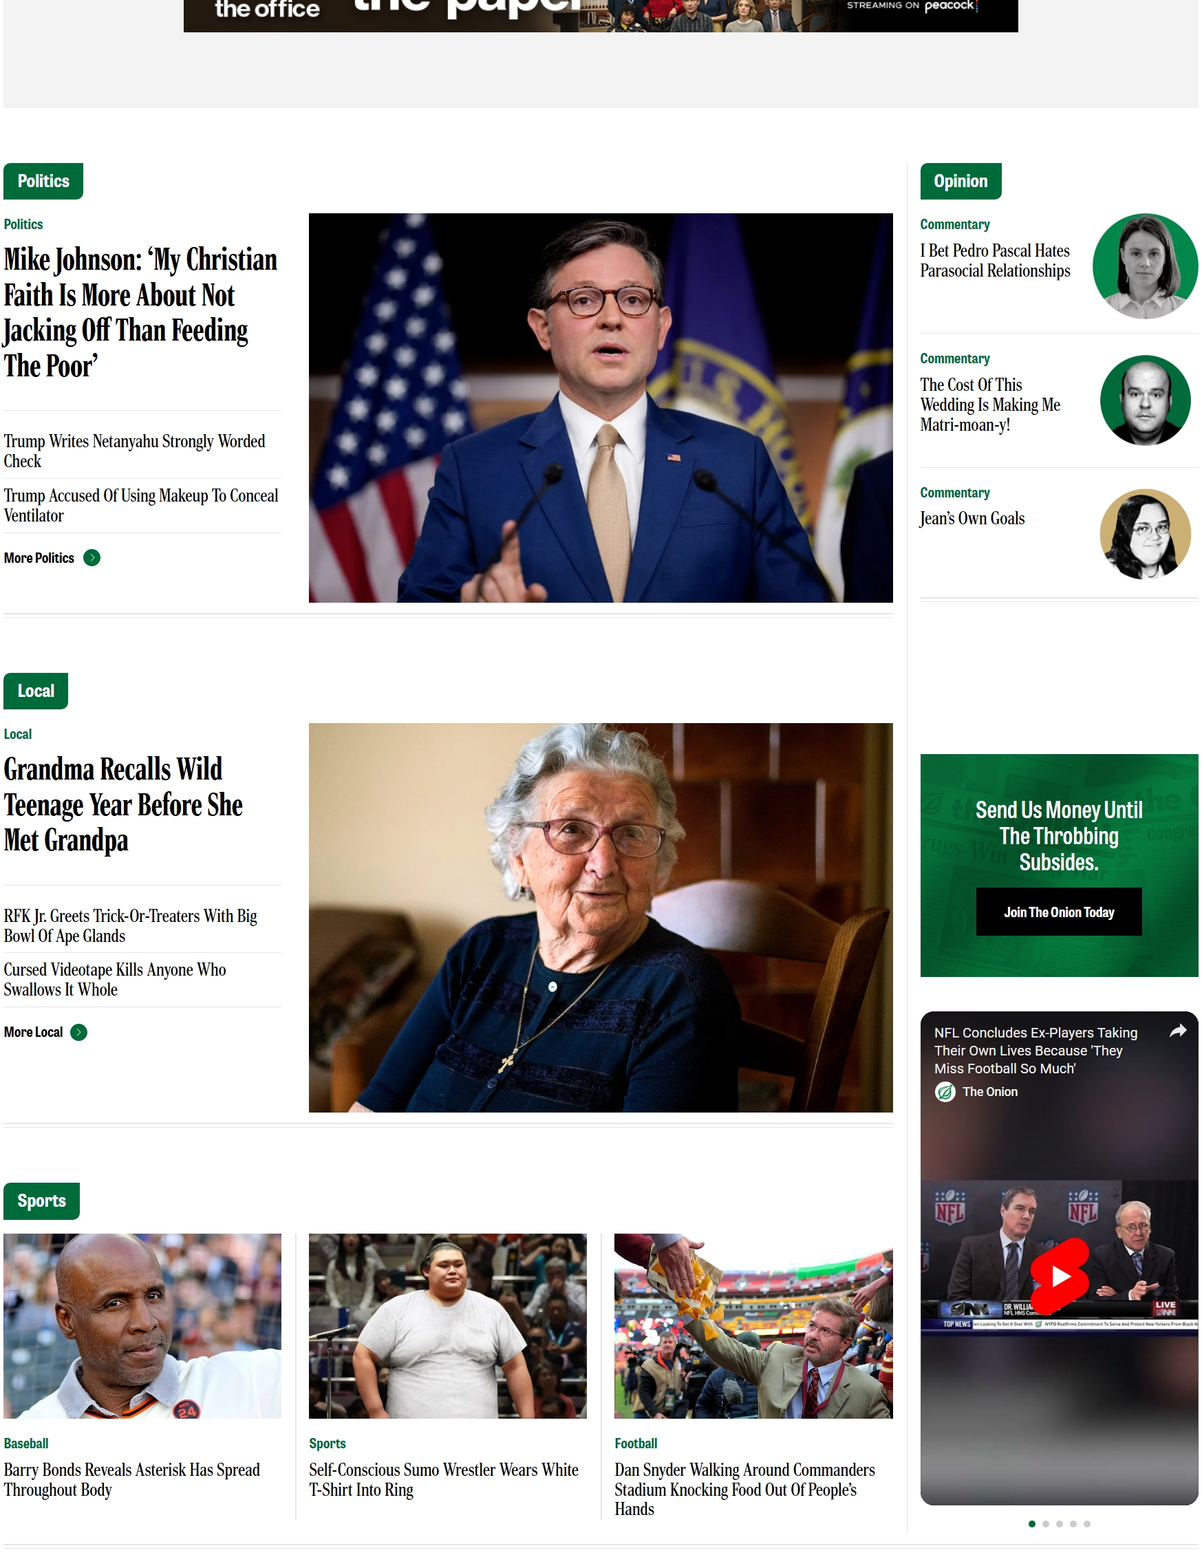Click Join The Onion Today button
Image resolution: width=1202 pixels, height=1557 pixels.
tap(1059, 912)
